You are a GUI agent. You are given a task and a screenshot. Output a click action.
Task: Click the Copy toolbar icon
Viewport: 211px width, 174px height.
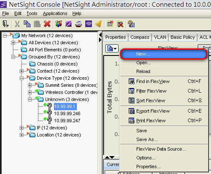[27, 24]
